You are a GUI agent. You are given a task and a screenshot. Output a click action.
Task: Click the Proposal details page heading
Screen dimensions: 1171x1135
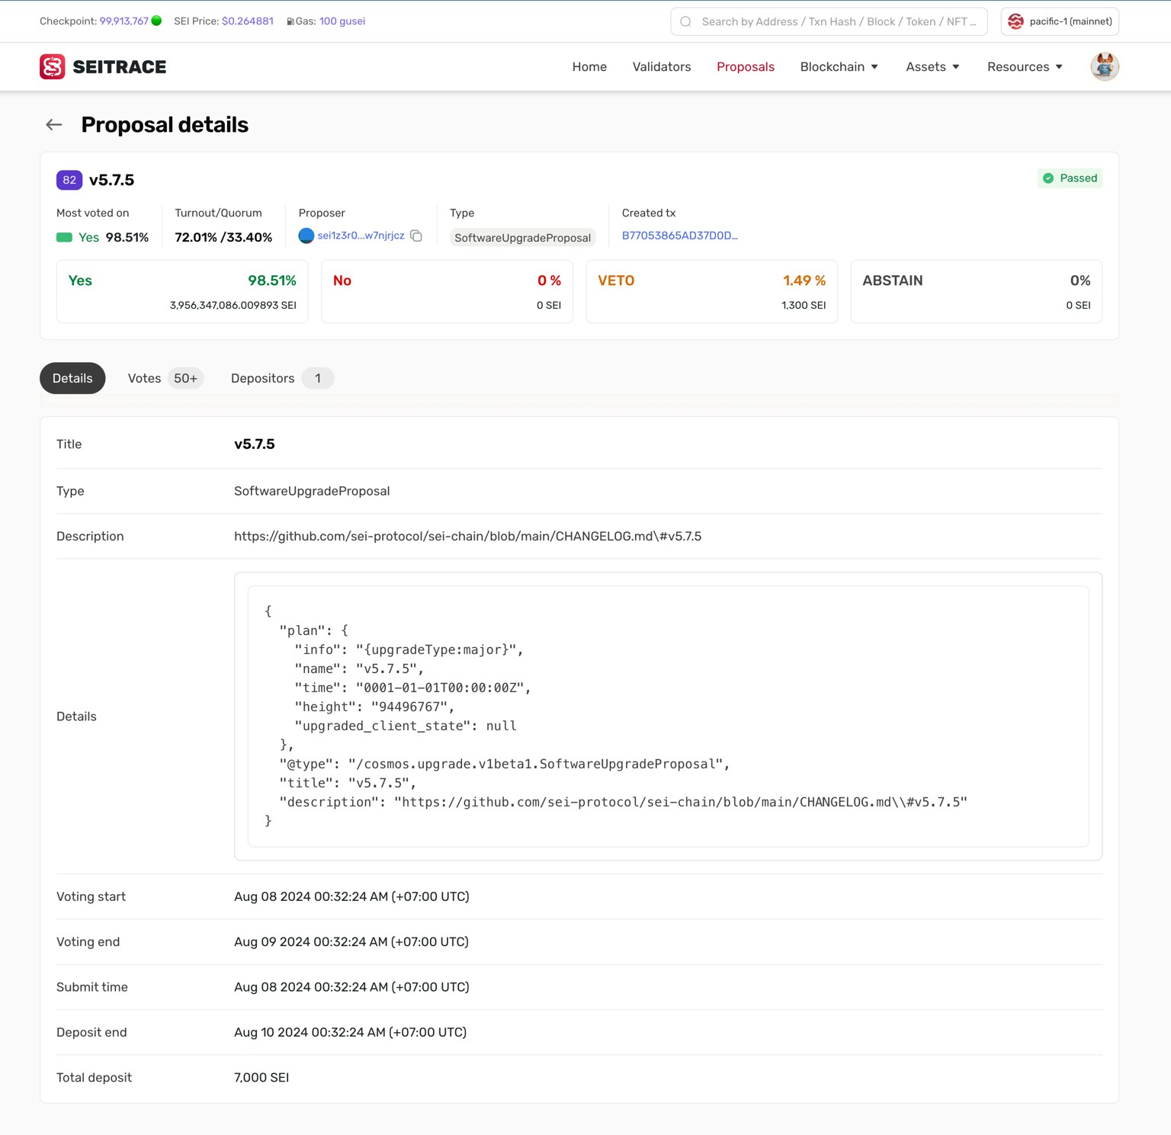click(x=165, y=124)
